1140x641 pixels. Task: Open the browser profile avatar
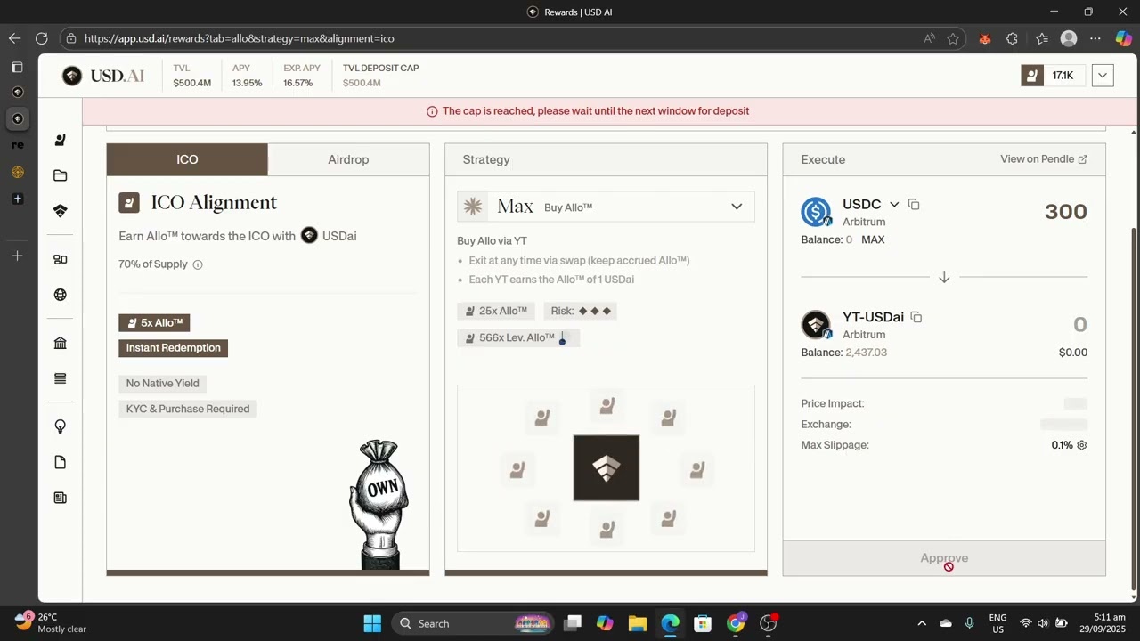tap(1069, 38)
